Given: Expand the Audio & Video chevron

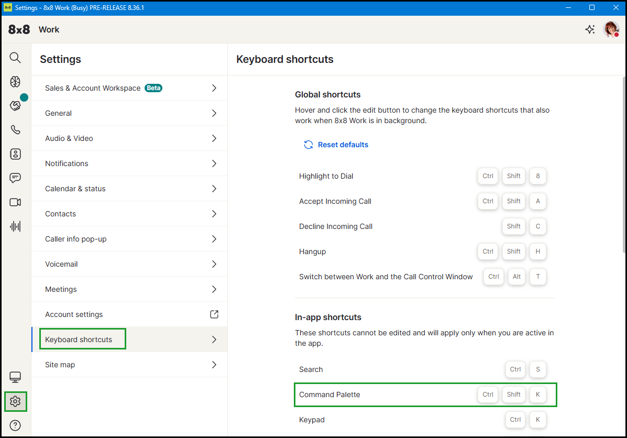Looking at the screenshot, I should (214, 138).
